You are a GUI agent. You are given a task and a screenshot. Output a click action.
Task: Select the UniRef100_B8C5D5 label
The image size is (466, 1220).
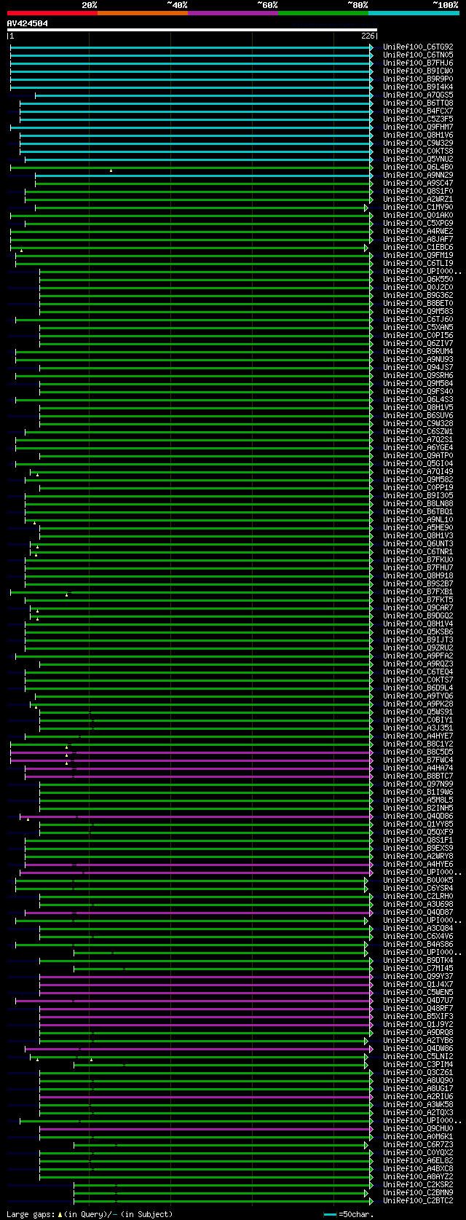click(x=418, y=752)
